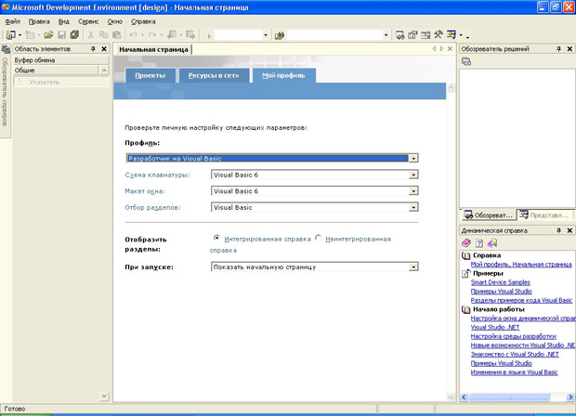
Task: Pin the Обозреватель решений panel
Action: click(x=558, y=49)
